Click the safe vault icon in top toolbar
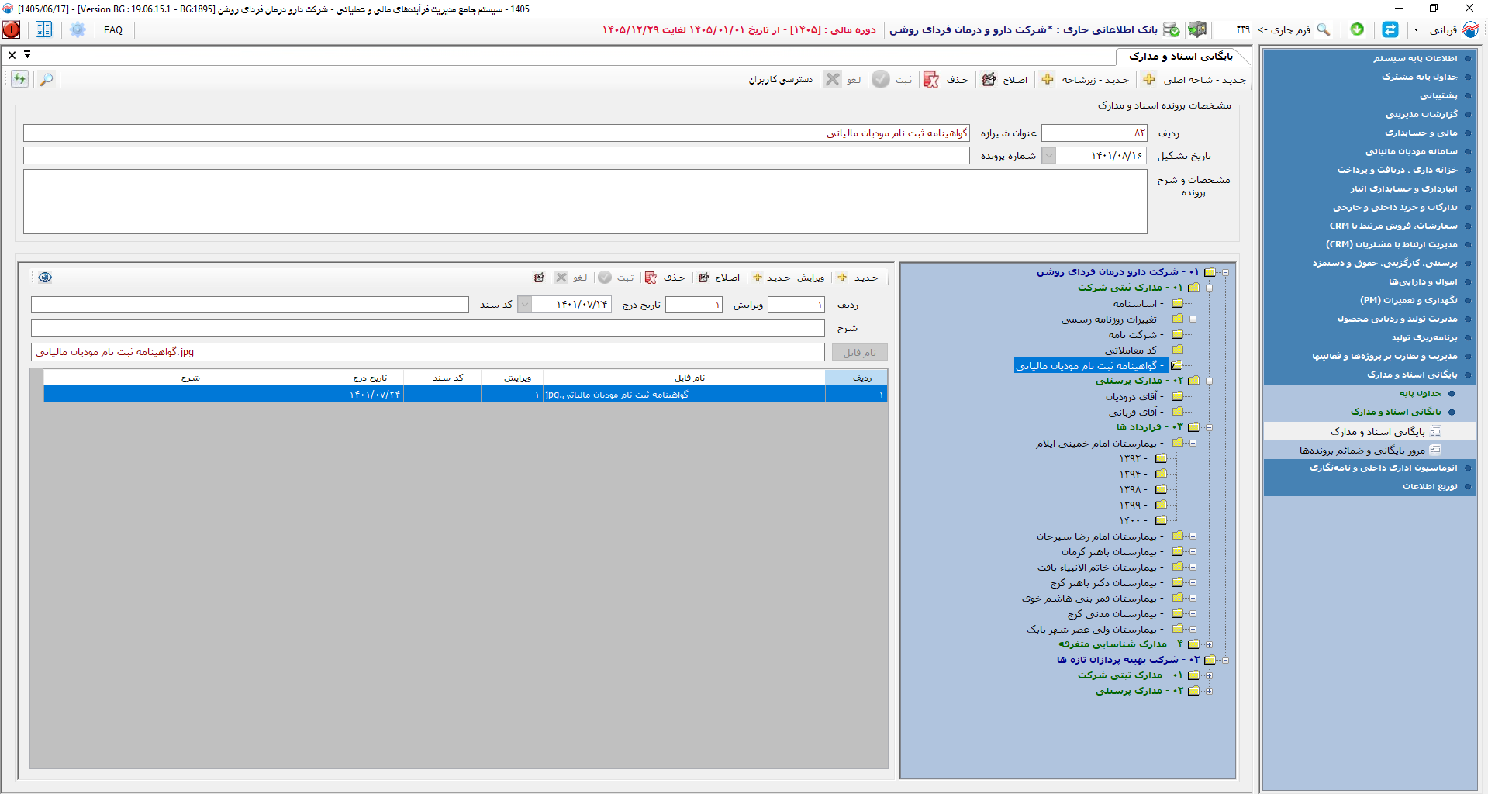The image size is (1488, 794). point(1197,29)
